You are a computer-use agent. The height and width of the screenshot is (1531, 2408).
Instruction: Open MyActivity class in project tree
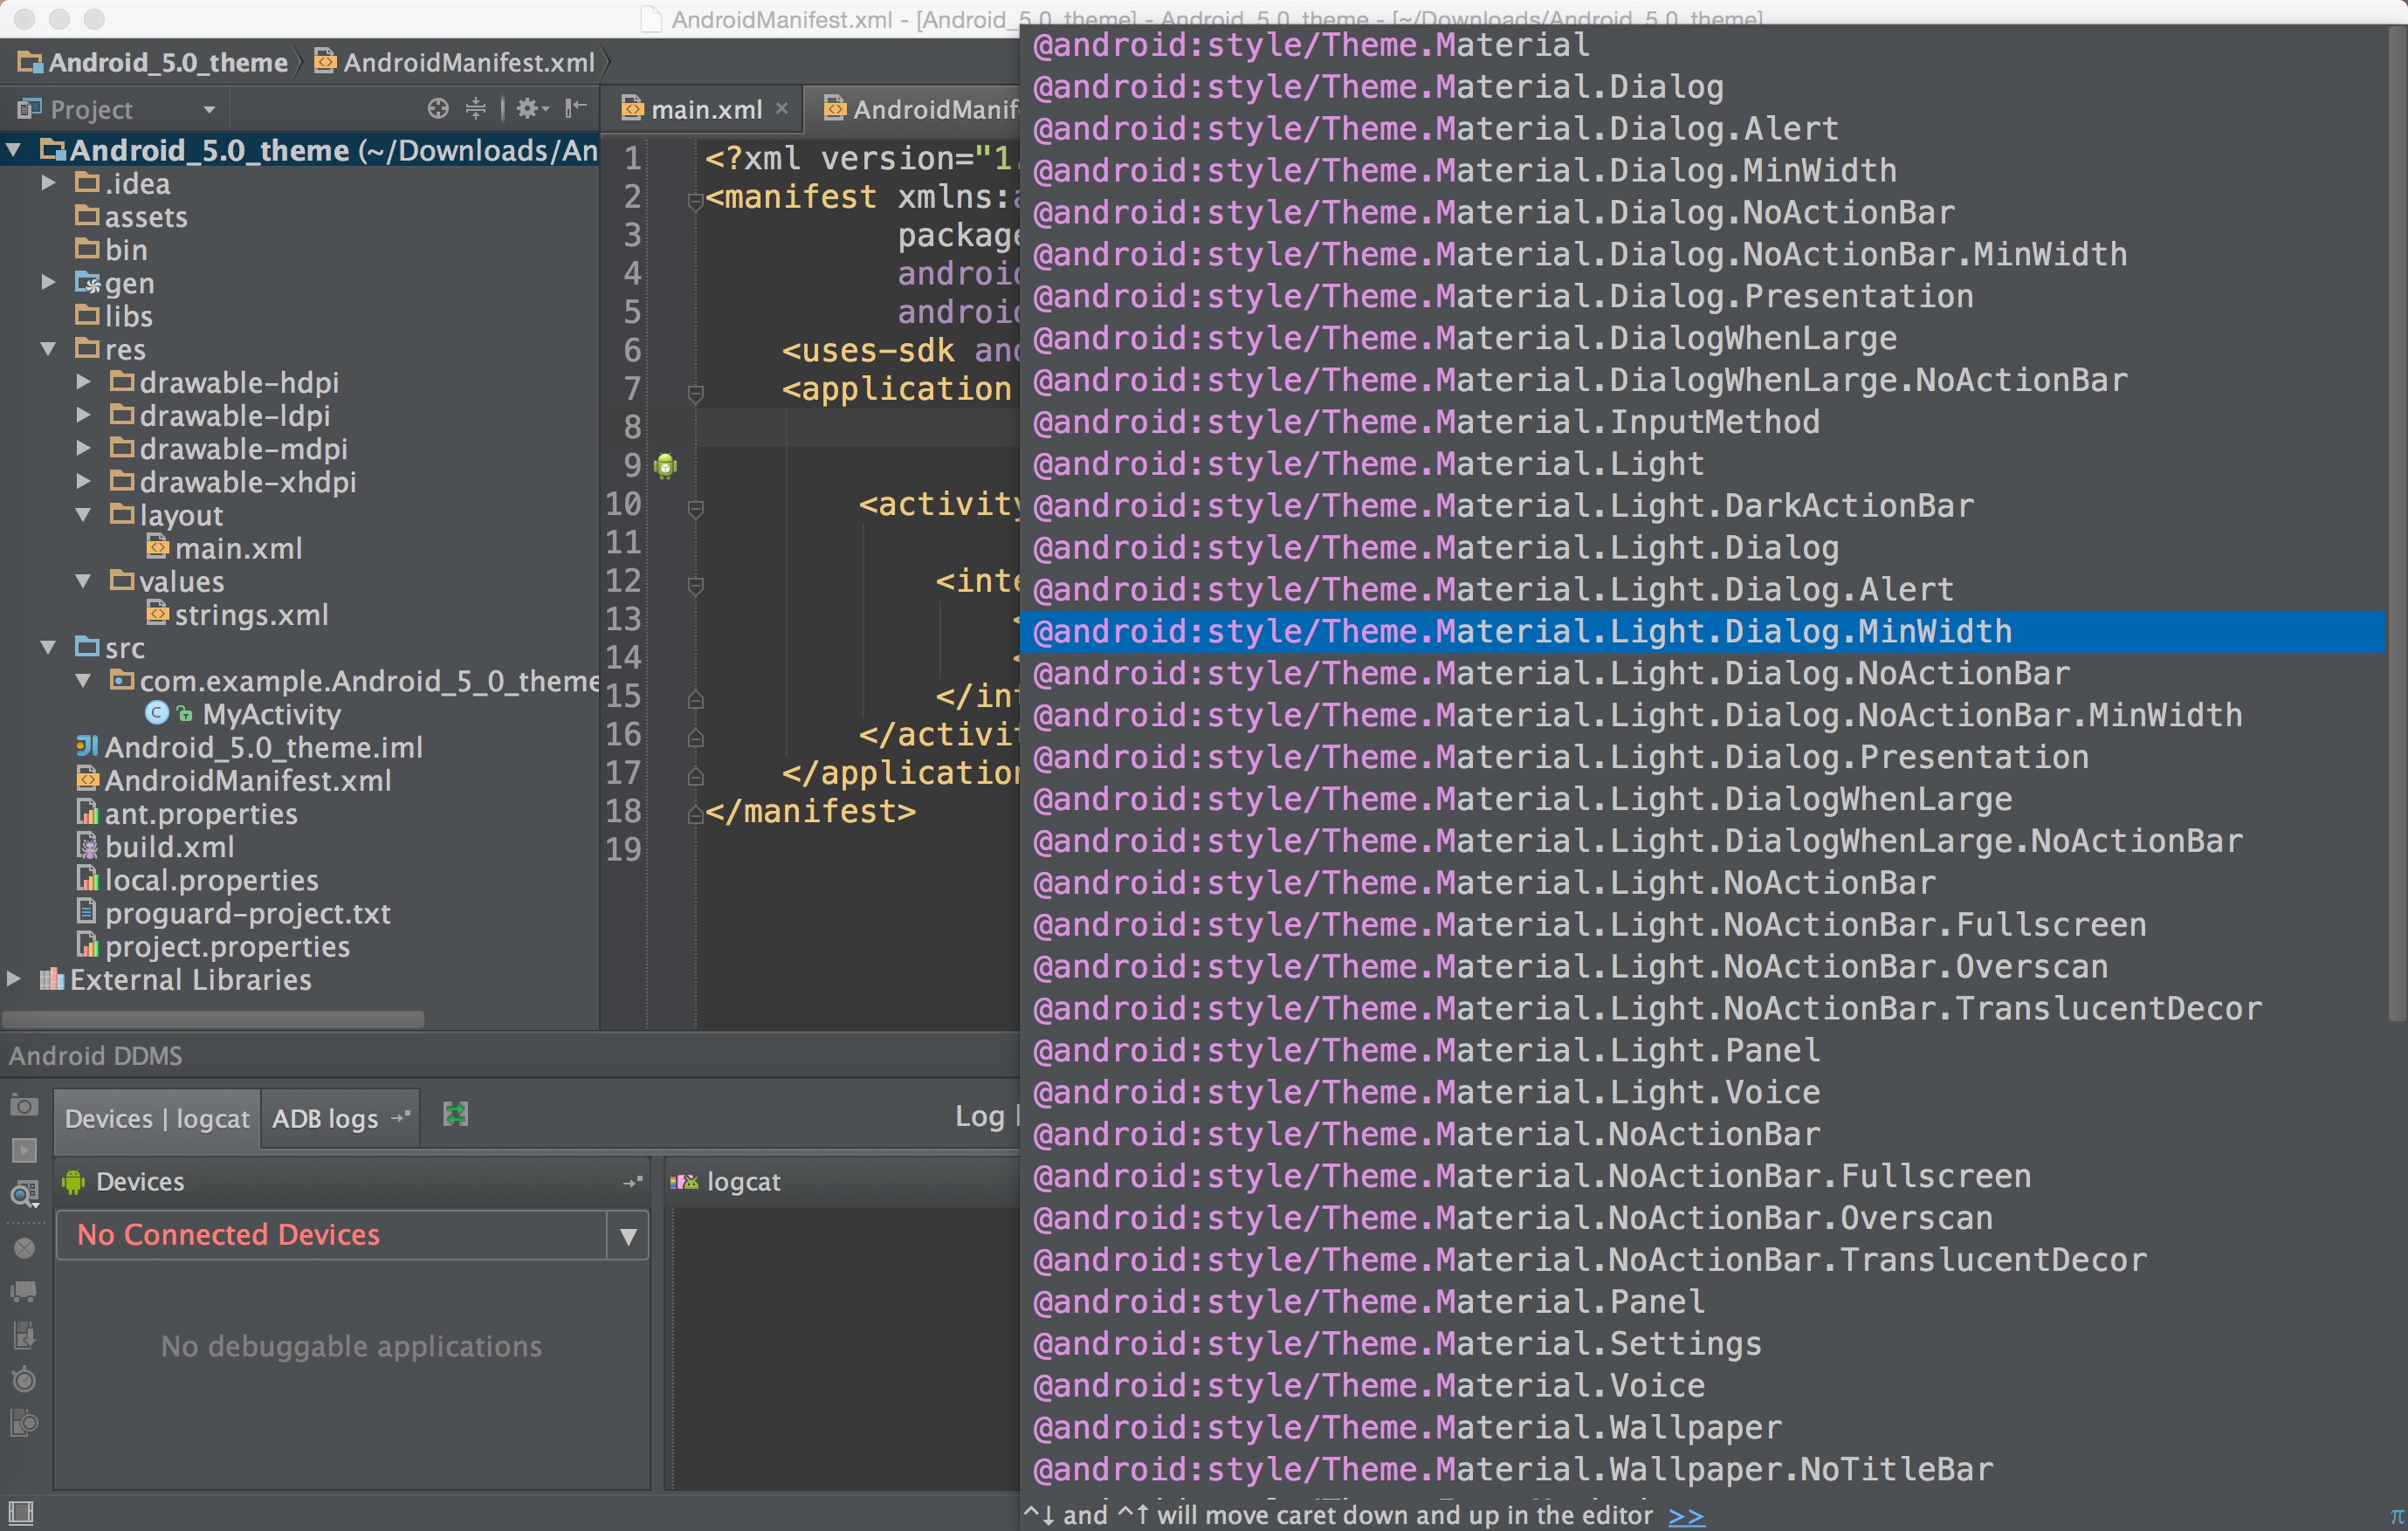click(271, 714)
